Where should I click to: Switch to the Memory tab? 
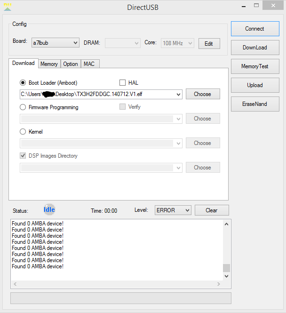49,64
